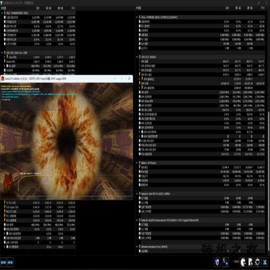The width and height of the screenshot is (270, 270).
Task: Click the FurMark fuzzy donut render area
Action: [x=67, y=141]
